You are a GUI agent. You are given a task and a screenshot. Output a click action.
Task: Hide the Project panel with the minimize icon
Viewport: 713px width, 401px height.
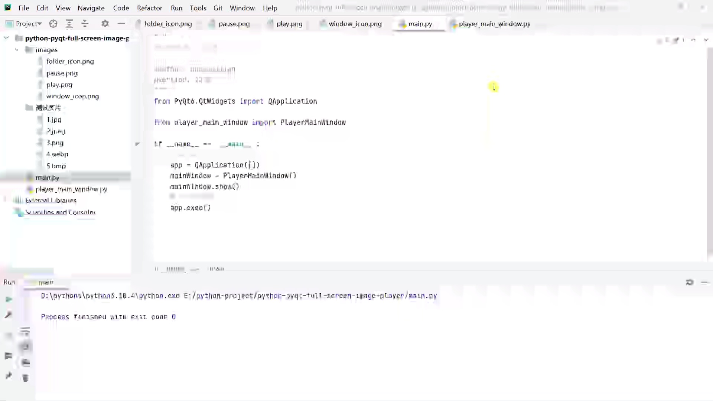[x=121, y=23]
